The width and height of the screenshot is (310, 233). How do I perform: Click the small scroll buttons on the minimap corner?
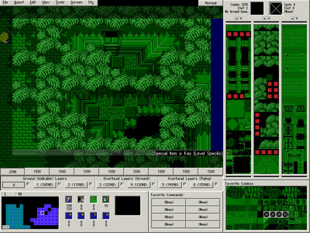click(x=5, y=227)
